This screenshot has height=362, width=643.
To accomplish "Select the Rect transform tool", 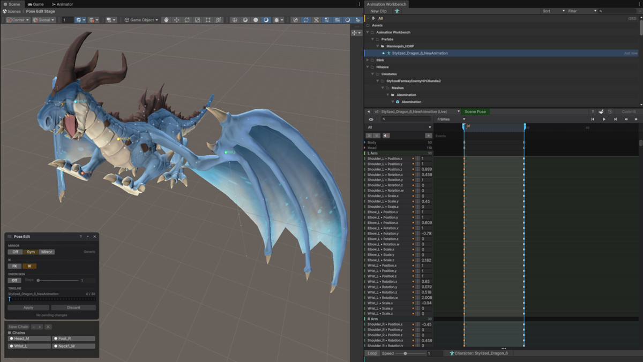I will 208,20.
